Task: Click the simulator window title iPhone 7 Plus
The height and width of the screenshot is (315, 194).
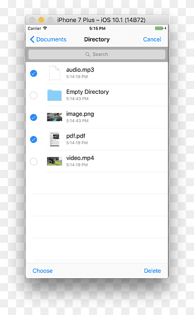Action: coord(101,20)
